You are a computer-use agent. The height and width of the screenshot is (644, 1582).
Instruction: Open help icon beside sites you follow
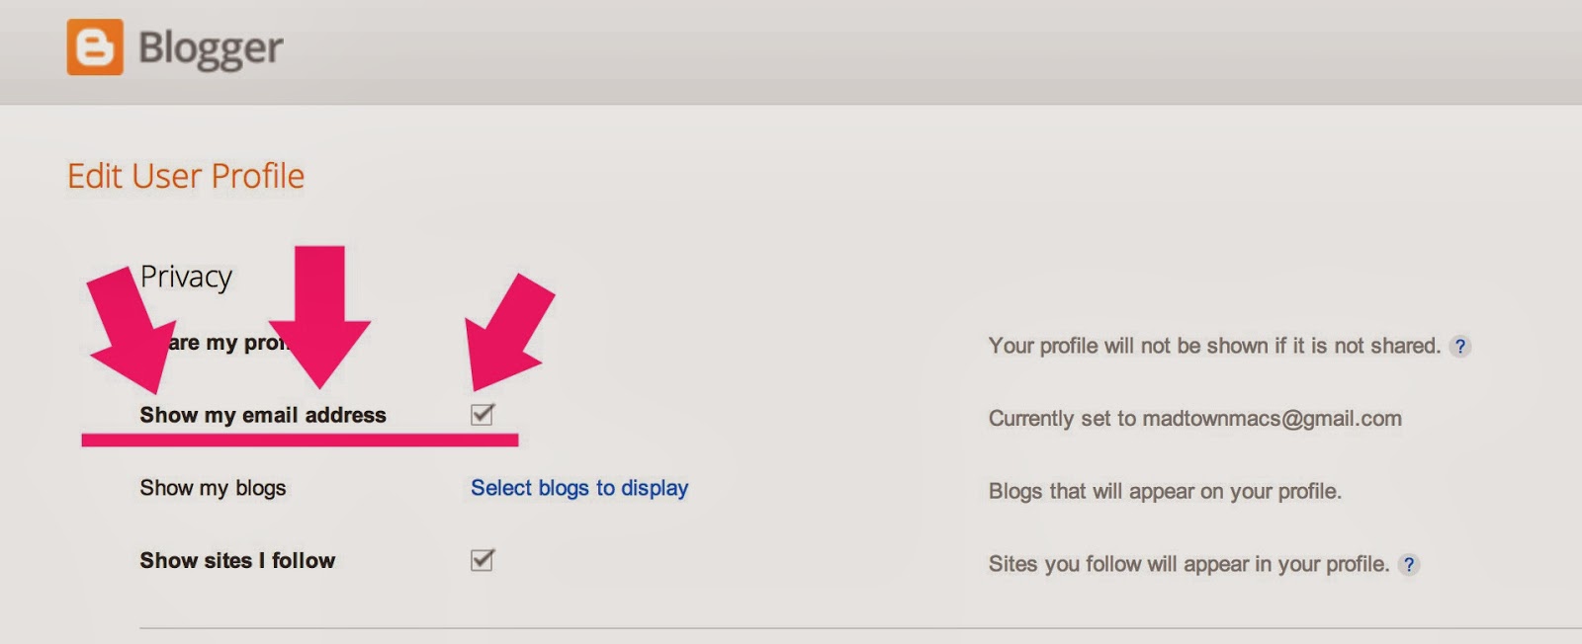click(x=1408, y=565)
